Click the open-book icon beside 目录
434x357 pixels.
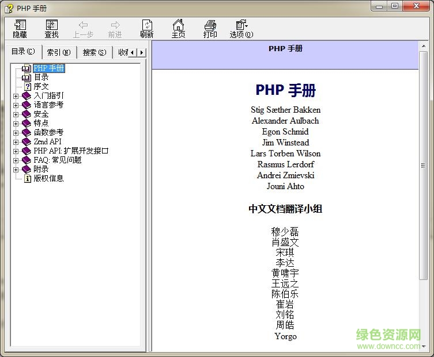(x=27, y=77)
